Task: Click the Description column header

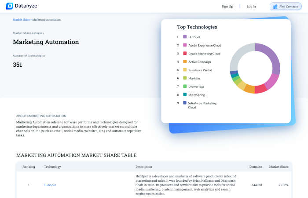Action: pyautogui.click(x=144, y=167)
